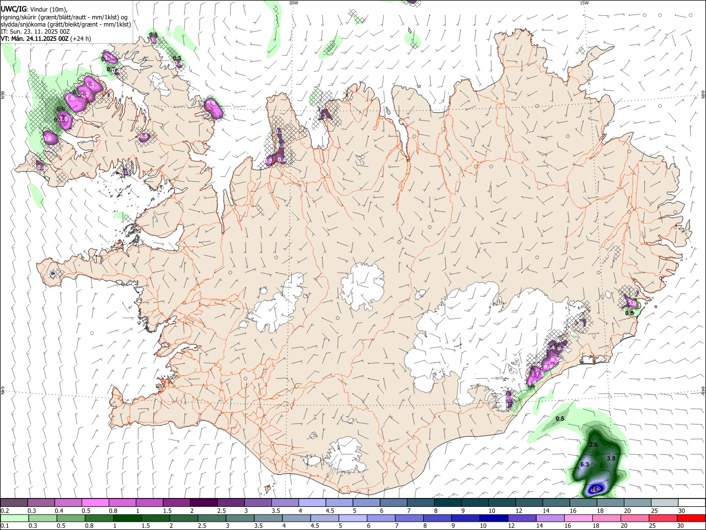706x530 pixels.
Task: Click the "20W" longitude label
Action: (293, 3)
